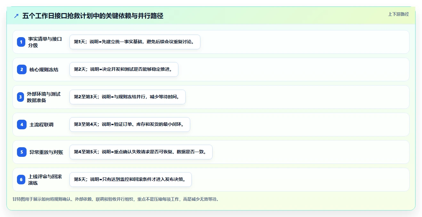Select the 事实清单与接口分级 step label
The height and width of the screenshot is (217, 422).
click(45, 42)
